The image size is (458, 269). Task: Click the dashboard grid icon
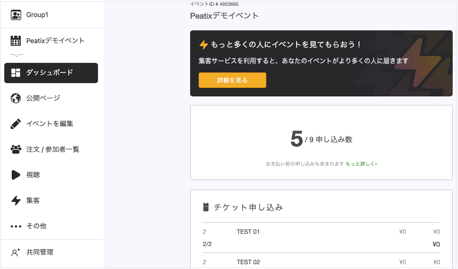click(15, 73)
